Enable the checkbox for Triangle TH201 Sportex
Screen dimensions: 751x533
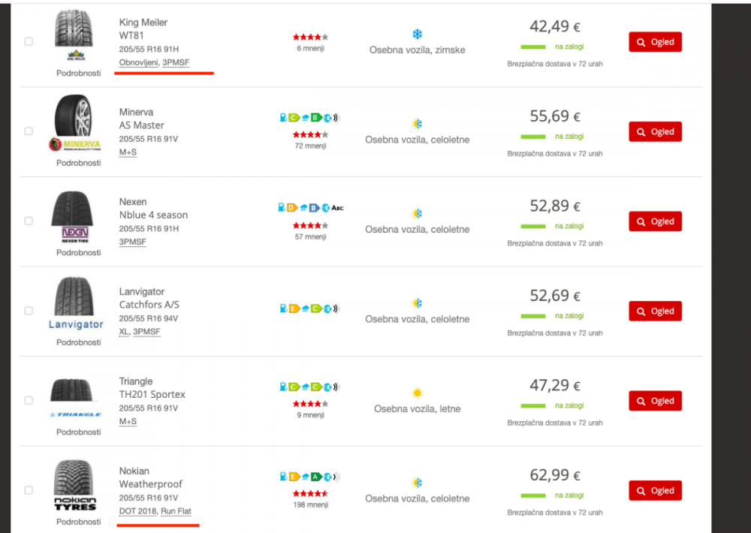pyautogui.click(x=29, y=401)
